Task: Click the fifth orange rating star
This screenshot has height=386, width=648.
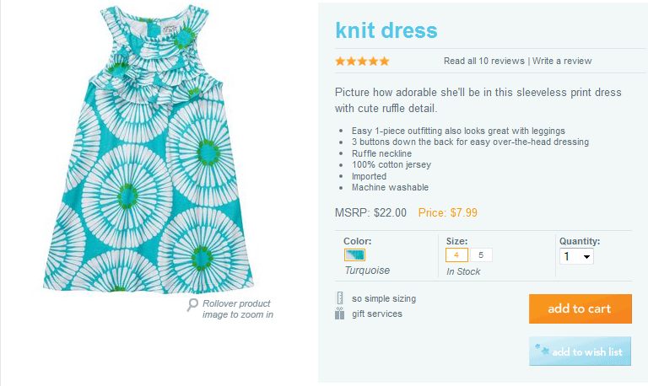Action: tap(384, 61)
